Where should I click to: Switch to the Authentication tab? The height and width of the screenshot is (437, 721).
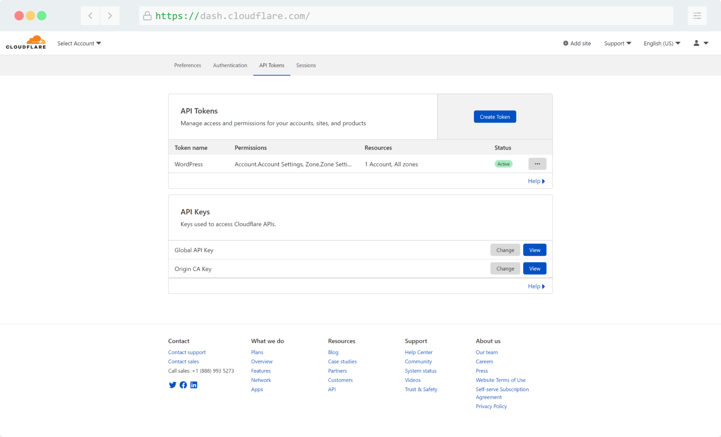pos(230,65)
